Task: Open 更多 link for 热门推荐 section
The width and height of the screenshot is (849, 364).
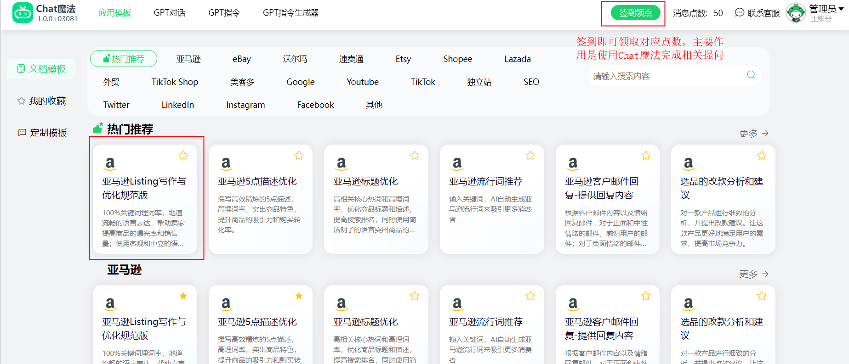Action: [754, 134]
